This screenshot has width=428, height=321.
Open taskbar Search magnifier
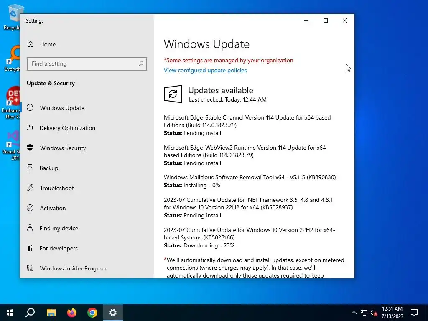point(30,313)
